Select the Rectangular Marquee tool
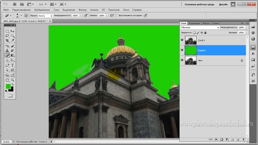This screenshot has height=145, width=258. click(x=7, y=31)
